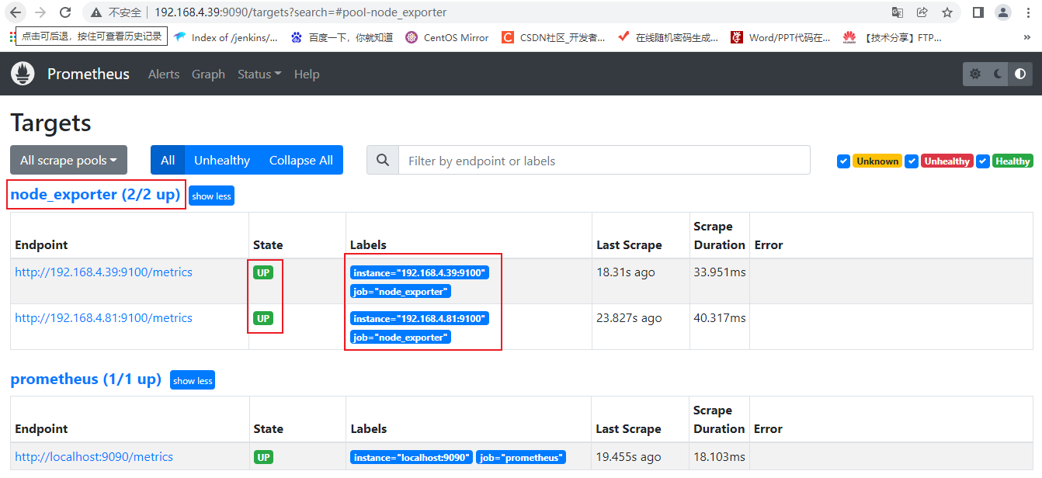
Task: Select light theme sun icon
Action: click(x=975, y=74)
